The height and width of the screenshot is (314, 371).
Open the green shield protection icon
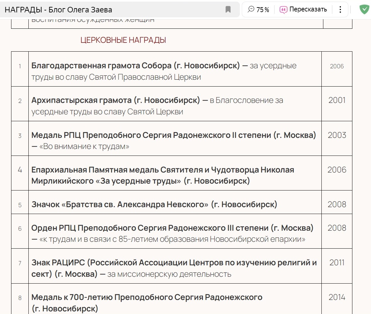click(x=364, y=9)
